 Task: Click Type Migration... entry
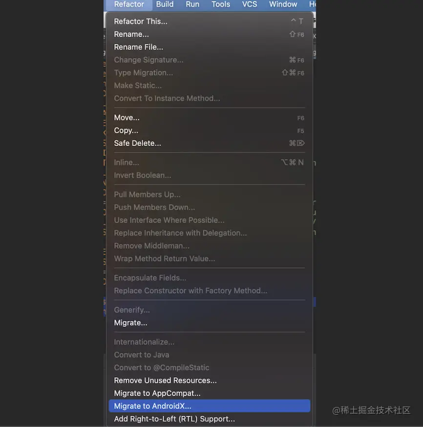pos(210,73)
